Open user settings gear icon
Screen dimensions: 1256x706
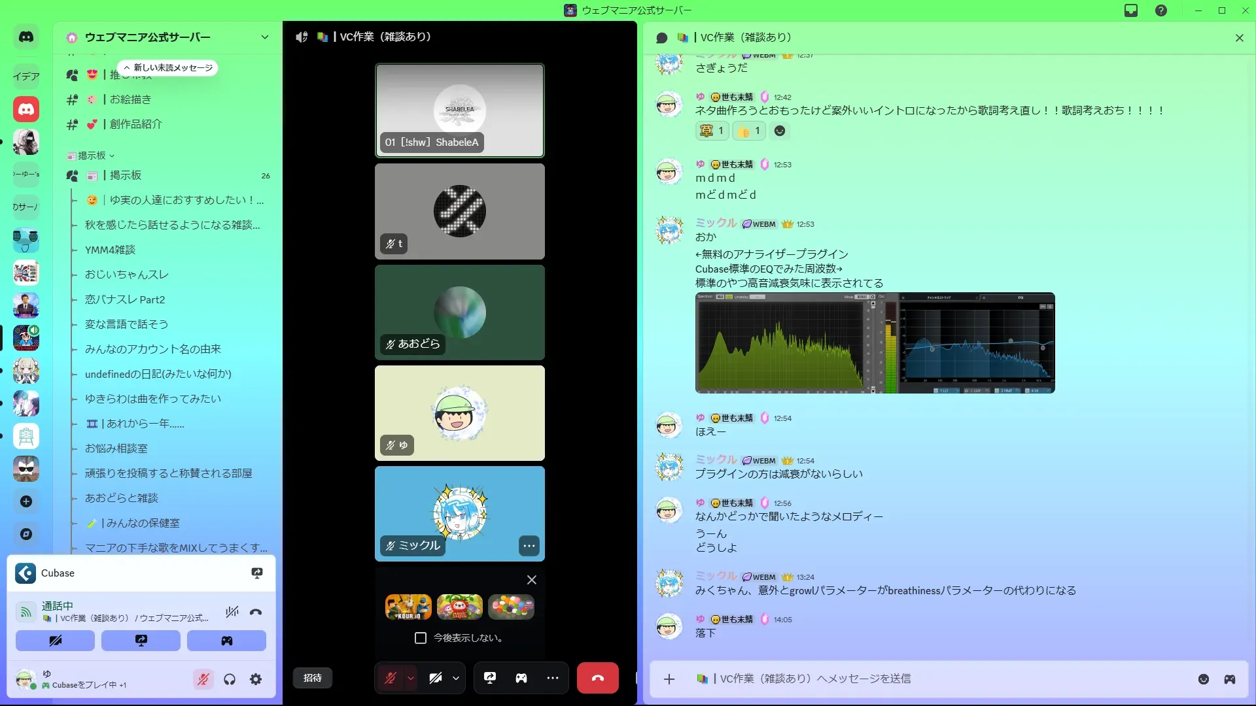click(x=256, y=680)
